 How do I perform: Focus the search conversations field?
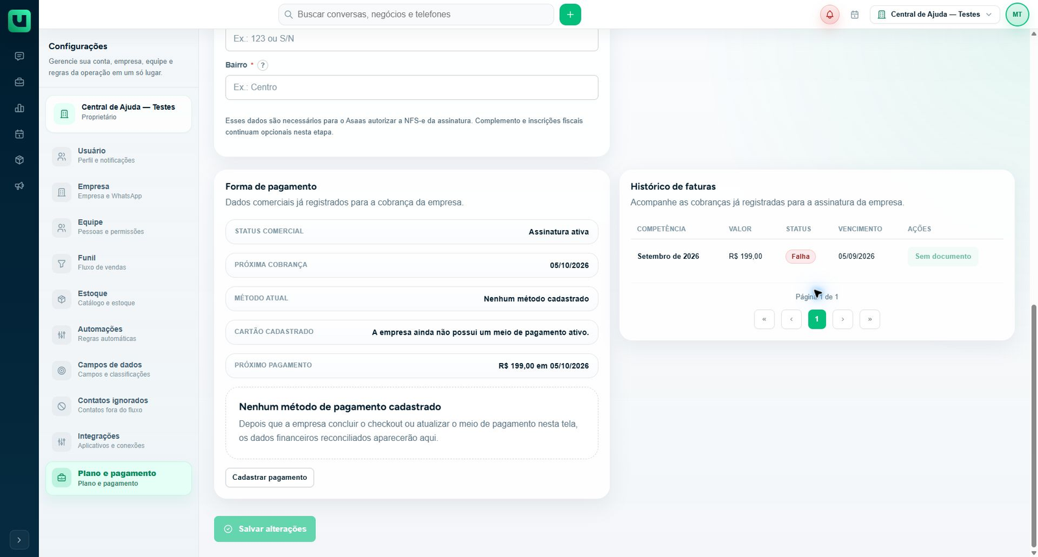416,14
